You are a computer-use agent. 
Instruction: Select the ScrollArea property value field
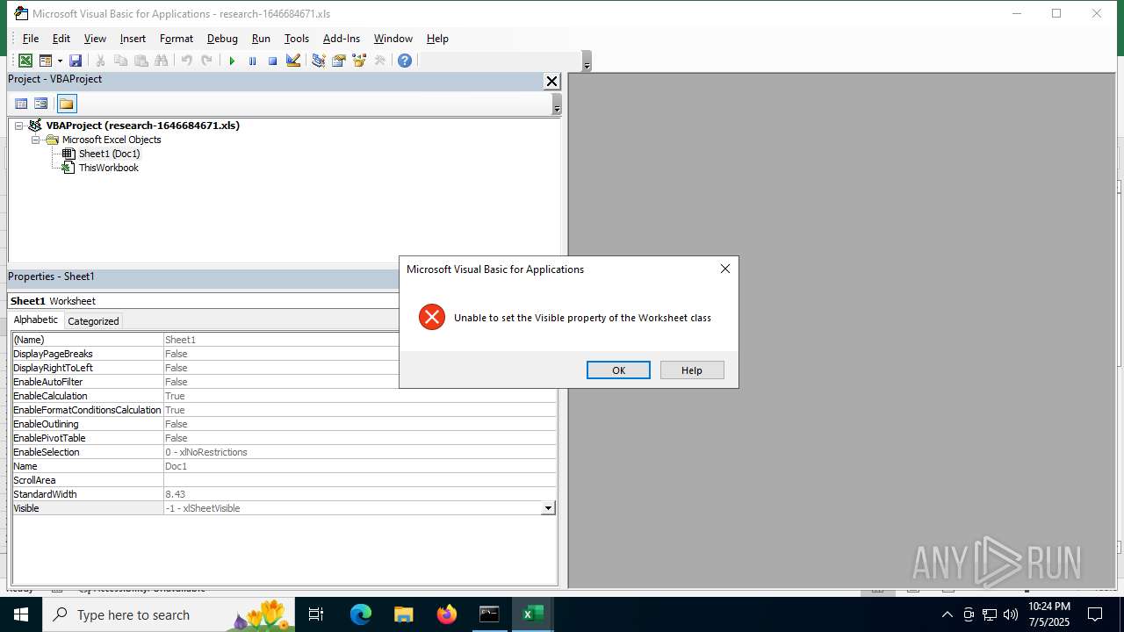point(359,480)
